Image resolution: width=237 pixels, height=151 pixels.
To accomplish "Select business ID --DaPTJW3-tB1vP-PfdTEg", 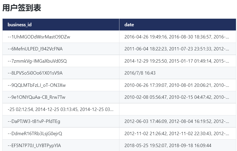I will 34,121.
